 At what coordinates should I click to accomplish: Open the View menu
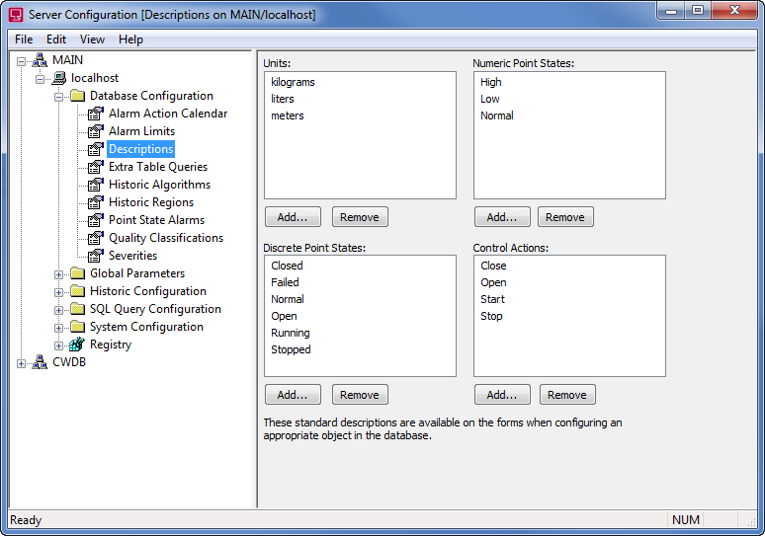[x=92, y=39]
